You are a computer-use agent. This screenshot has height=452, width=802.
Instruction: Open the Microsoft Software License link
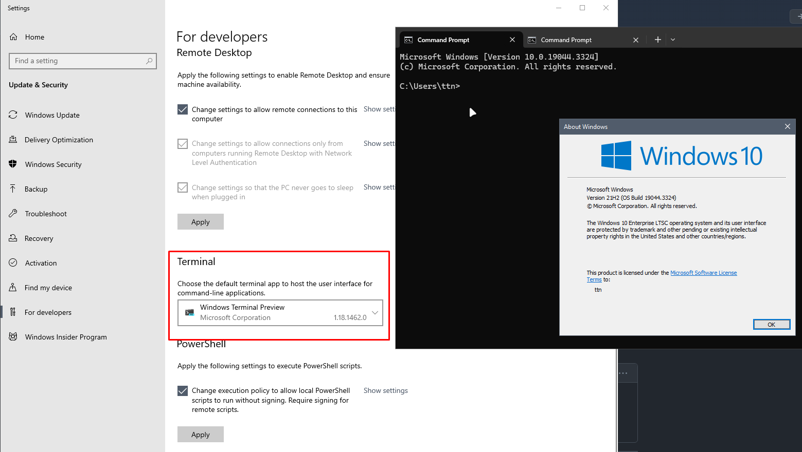[703, 273]
